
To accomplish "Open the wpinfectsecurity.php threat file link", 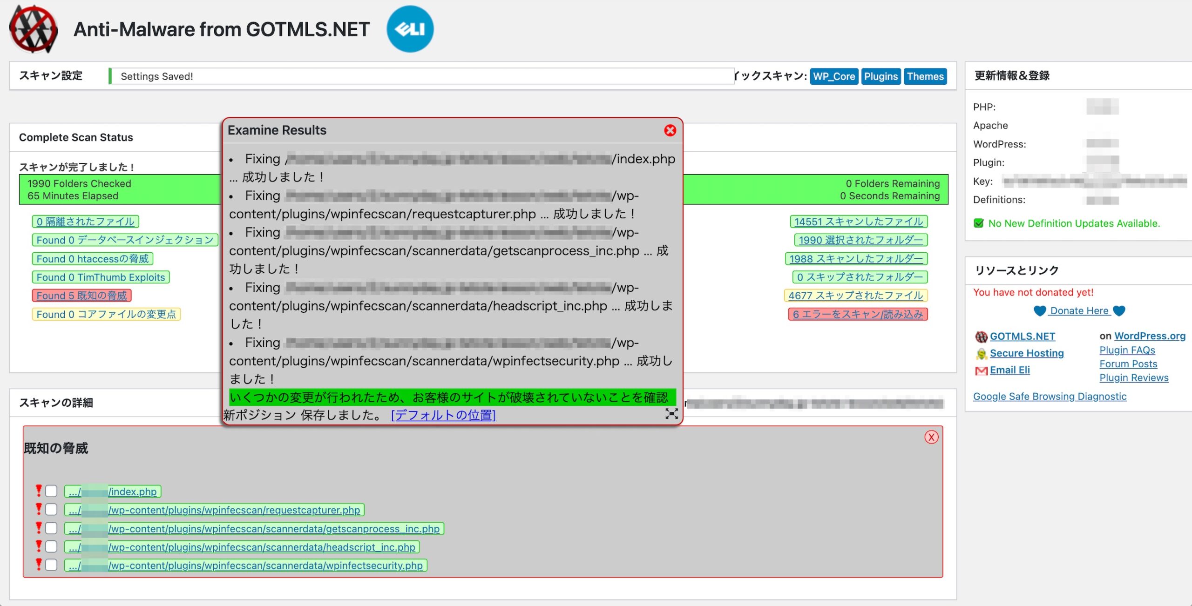I will click(x=246, y=566).
